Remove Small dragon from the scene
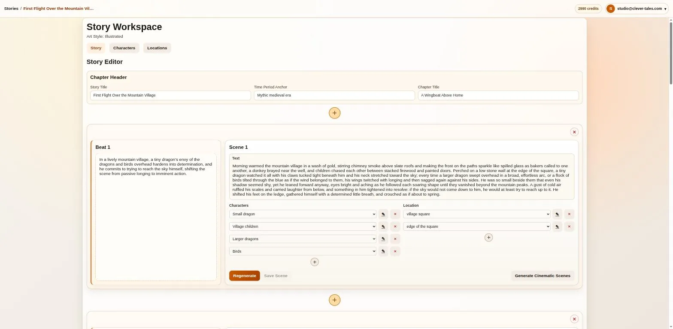The height and width of the screenshot is (329, 673). point(395,214)
